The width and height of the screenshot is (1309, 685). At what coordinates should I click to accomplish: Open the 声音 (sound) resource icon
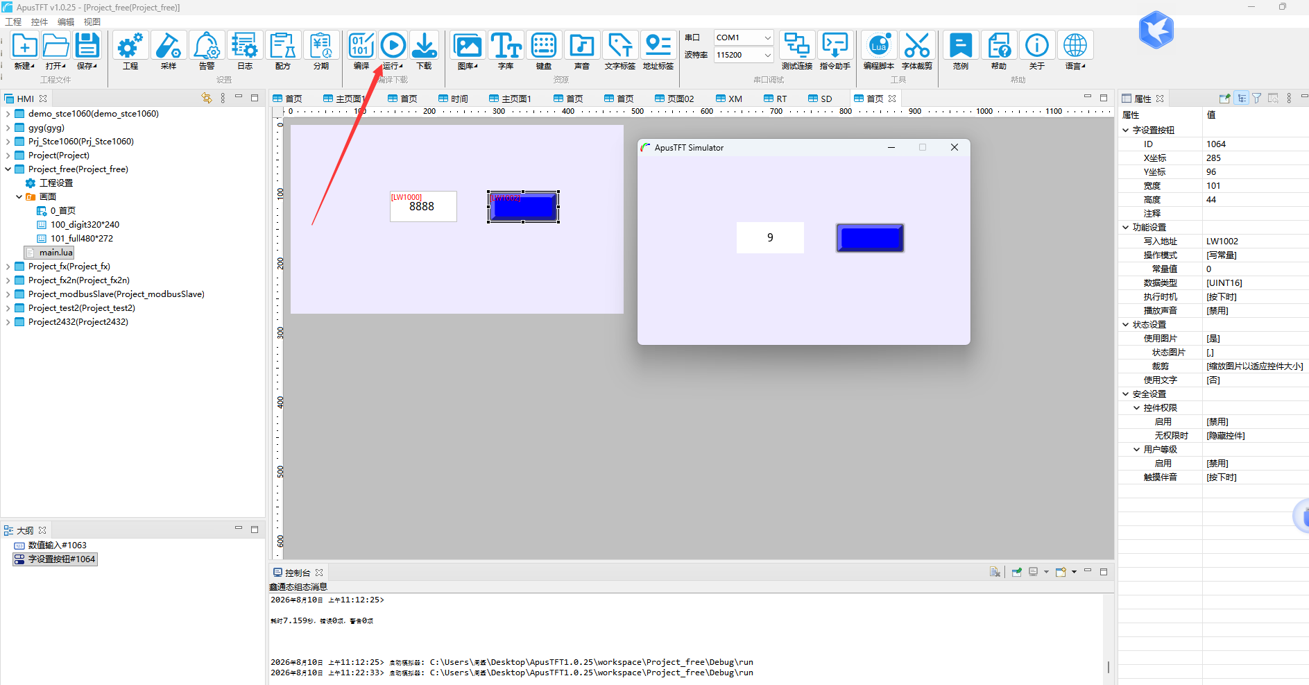pos(582,46)
